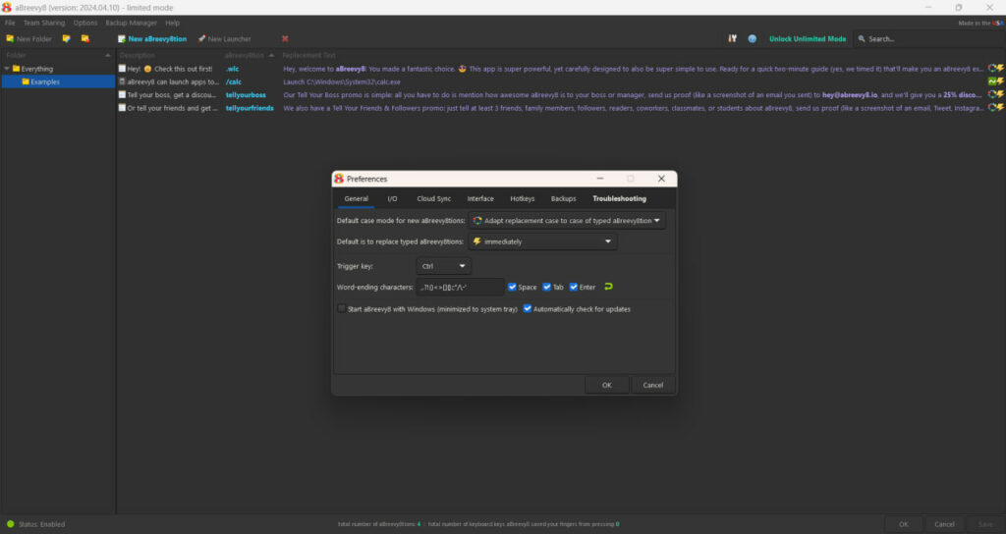
Task: Switch to the I/O preferences tab
Action: (392, 198)
